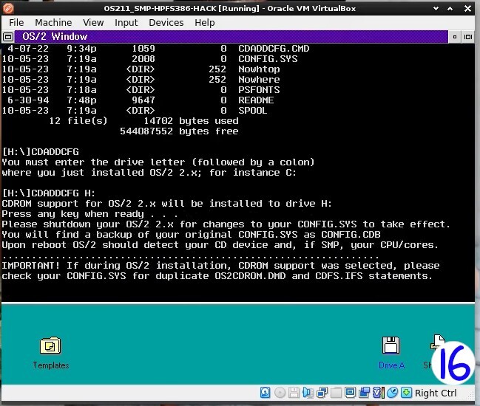The width and height of the screenshot is (480, 406).
Task: Click the shared folders status icon
Action: click(x=336, y=393)
